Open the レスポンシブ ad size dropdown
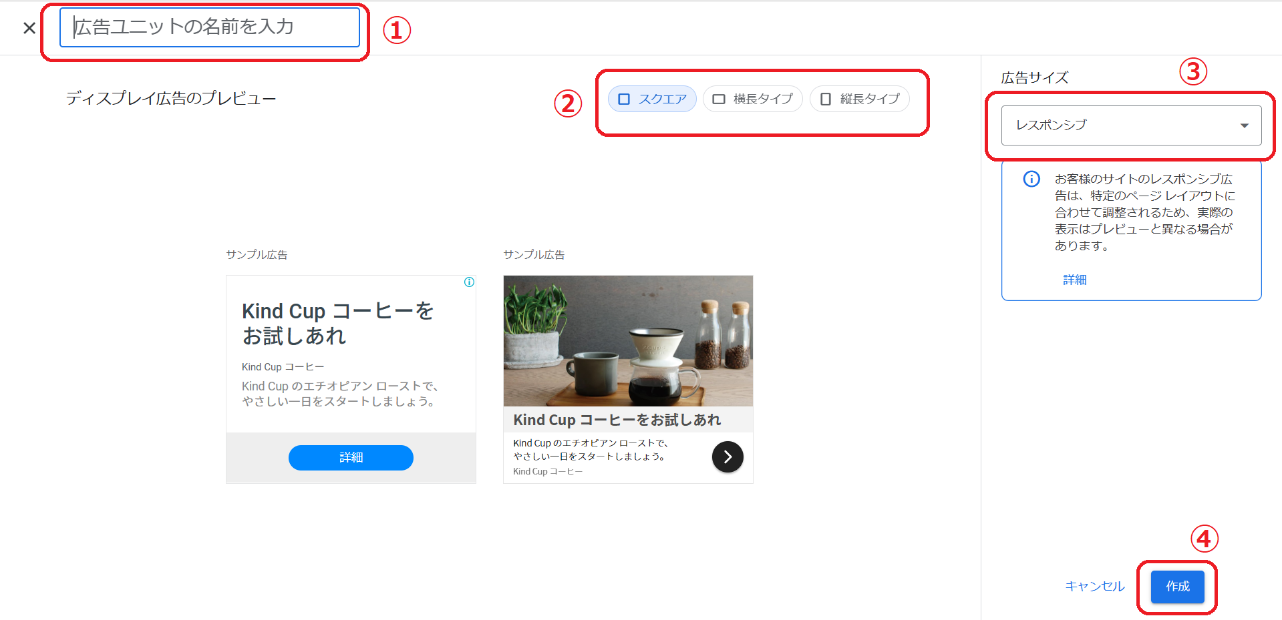1282x620 pixels. pos(1131,125)
